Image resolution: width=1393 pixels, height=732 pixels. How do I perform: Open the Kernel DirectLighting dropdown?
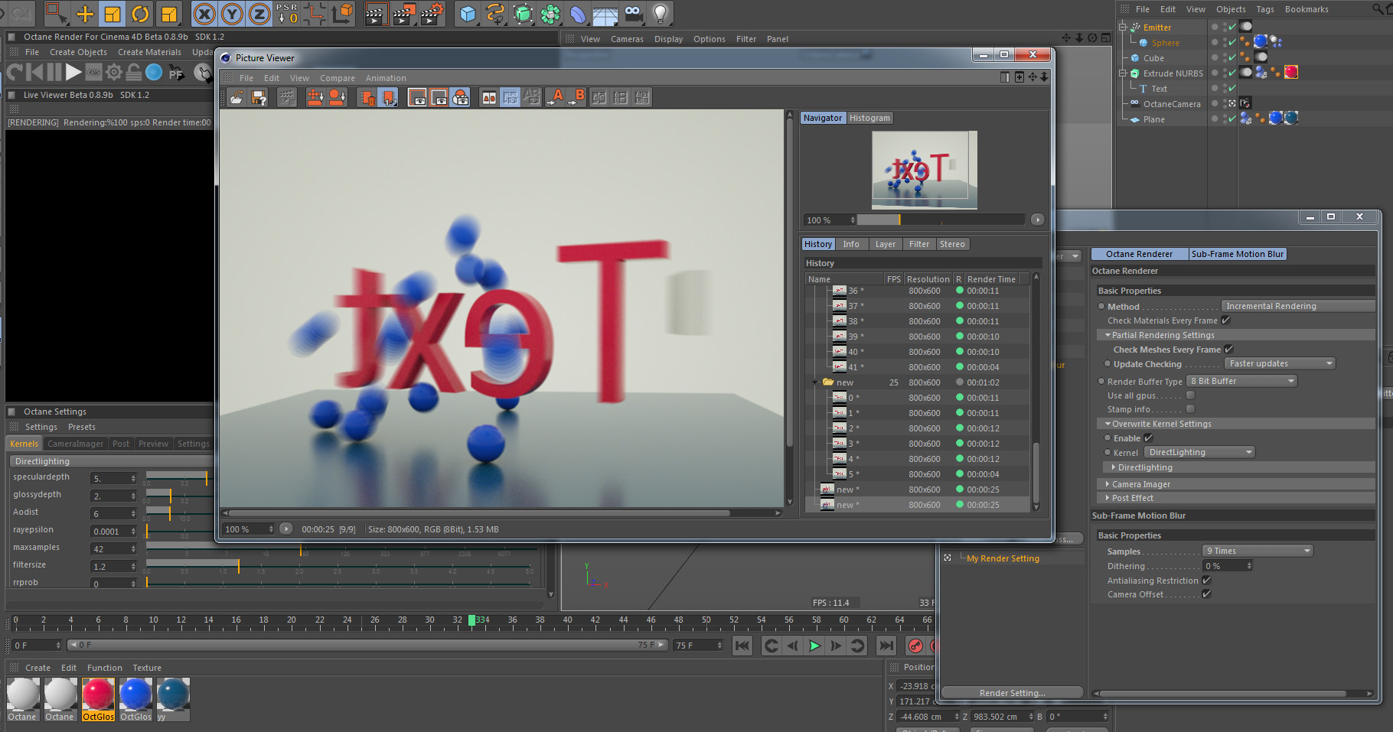coord(1199,452)
